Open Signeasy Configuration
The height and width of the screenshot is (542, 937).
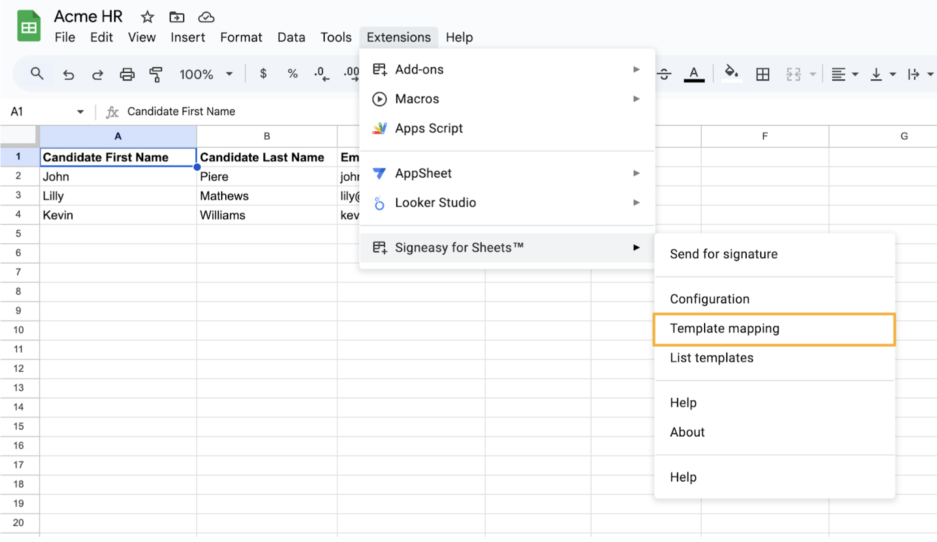click(x=774, y=299)
